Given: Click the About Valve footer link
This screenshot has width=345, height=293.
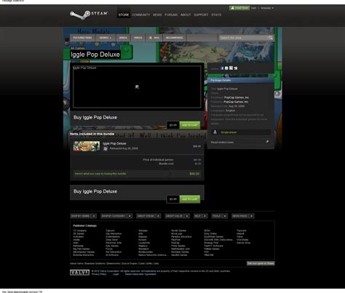Looking at the screenshot, I should [x=76, y=263].
